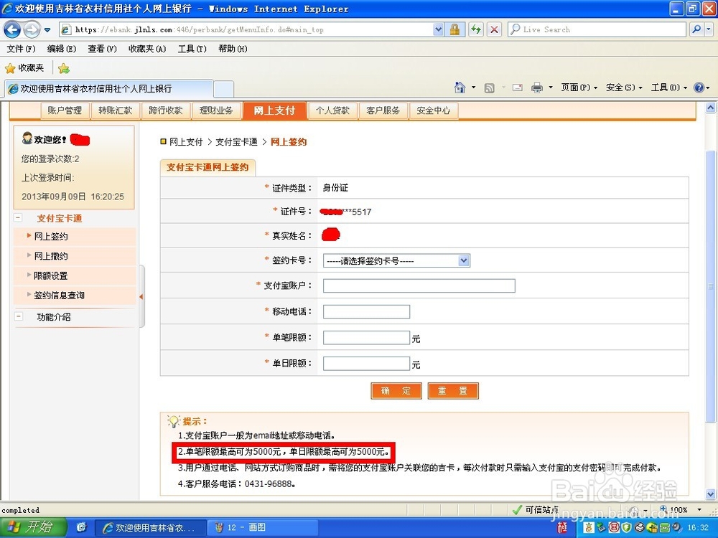This screenshot has height=538, width=718.
Task: Click the 支付宝账户 input field
Action: point(419,285)
